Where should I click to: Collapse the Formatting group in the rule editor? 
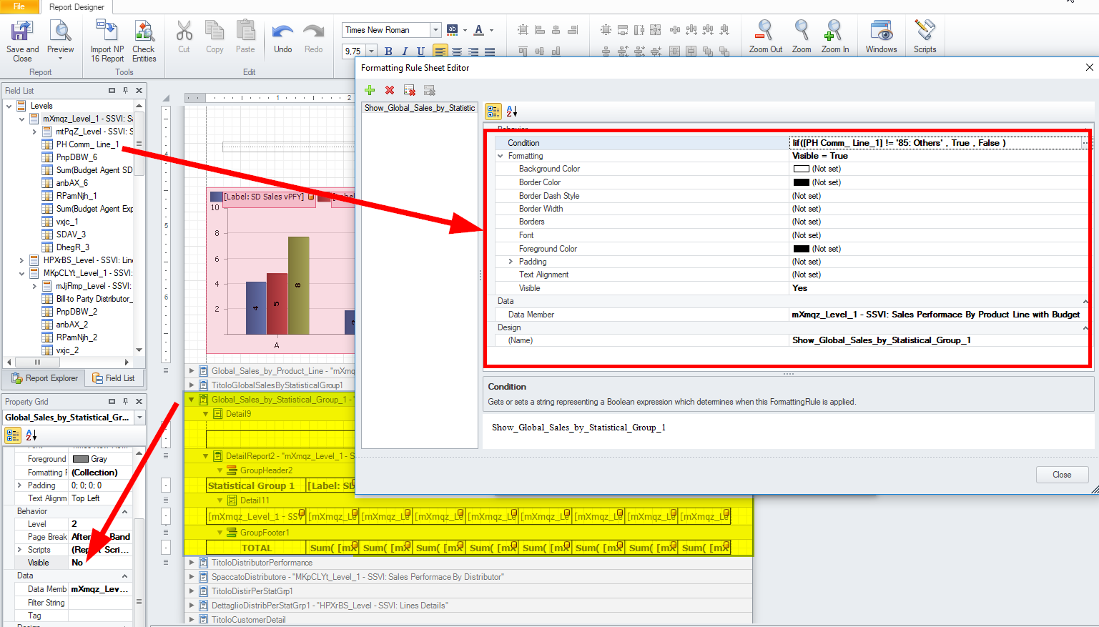[x=498, y=155]
